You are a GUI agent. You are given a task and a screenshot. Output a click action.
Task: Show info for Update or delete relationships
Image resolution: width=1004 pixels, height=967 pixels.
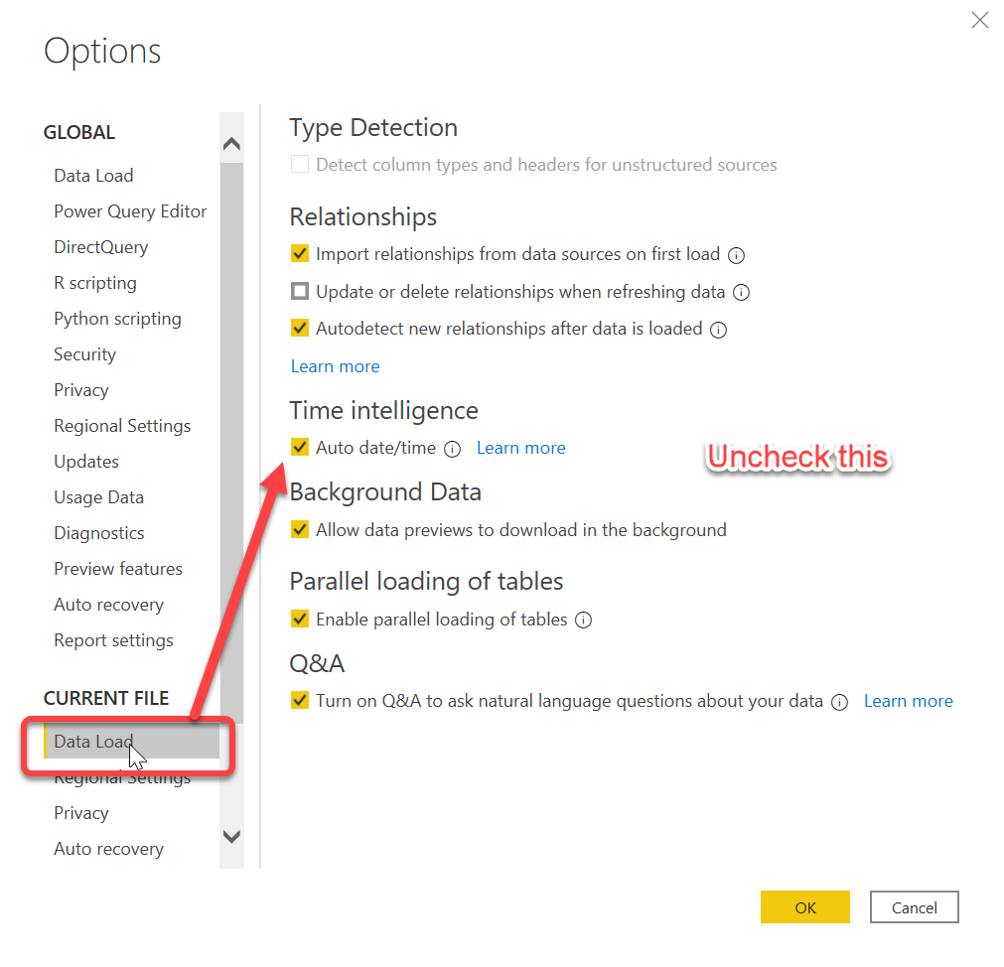pos(741,293)
